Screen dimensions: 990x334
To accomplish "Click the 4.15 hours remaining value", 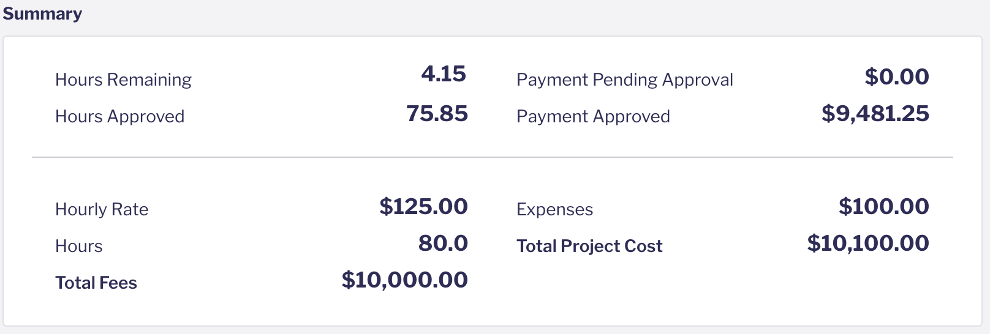I will (444, 74).
